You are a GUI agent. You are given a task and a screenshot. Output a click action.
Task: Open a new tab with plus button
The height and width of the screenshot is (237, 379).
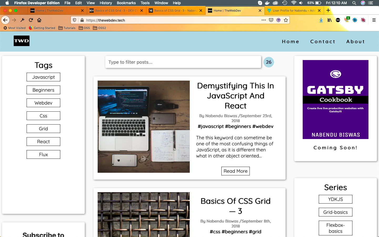click(328, 11)
